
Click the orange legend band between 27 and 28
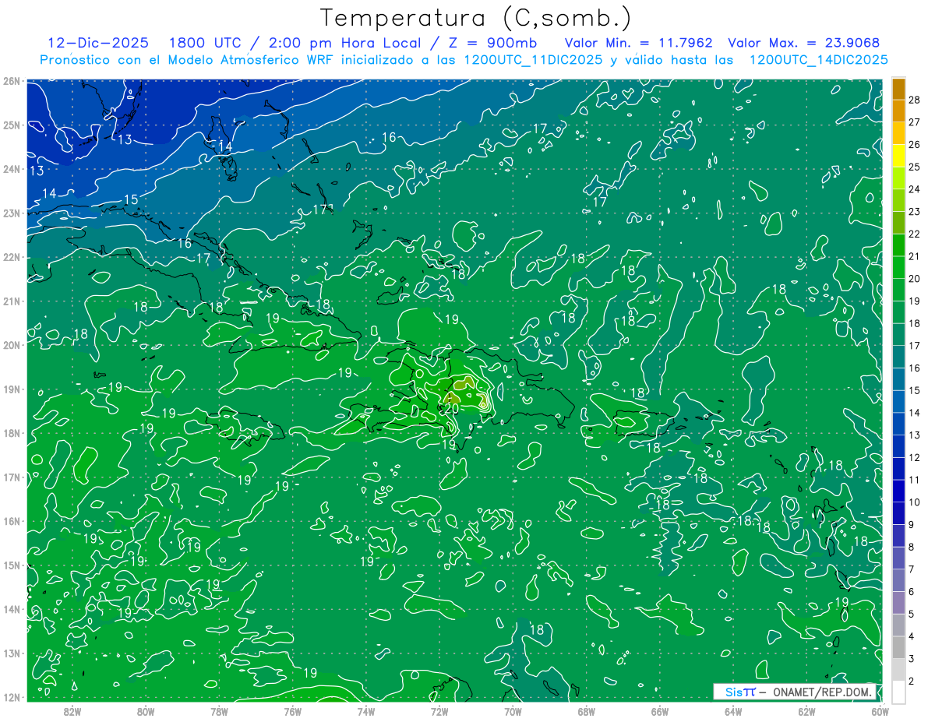pos(898,111)
